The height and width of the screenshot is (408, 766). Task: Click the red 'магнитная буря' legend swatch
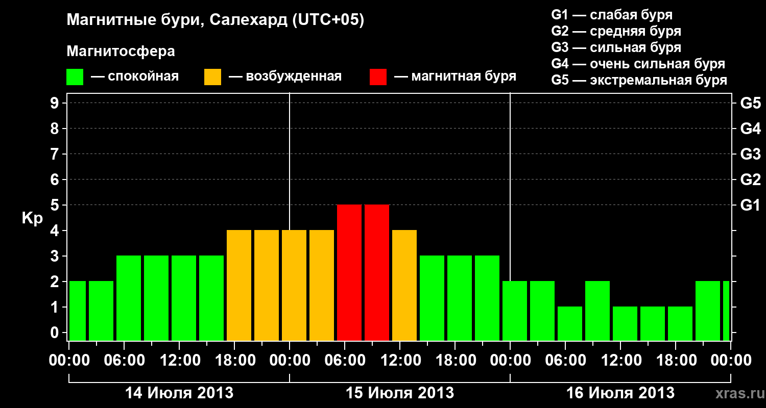click(x=378, y=77)
